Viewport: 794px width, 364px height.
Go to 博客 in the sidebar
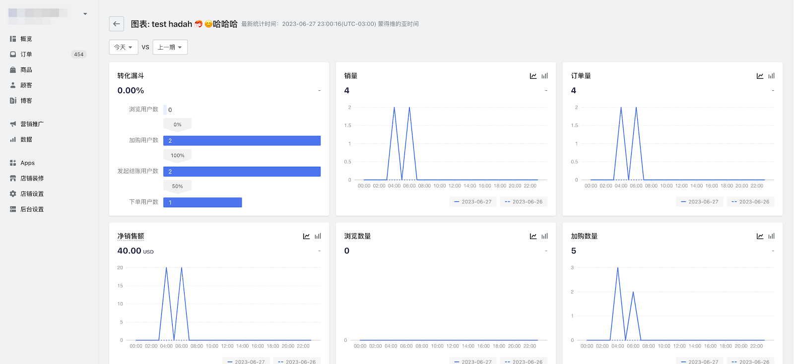26,101
